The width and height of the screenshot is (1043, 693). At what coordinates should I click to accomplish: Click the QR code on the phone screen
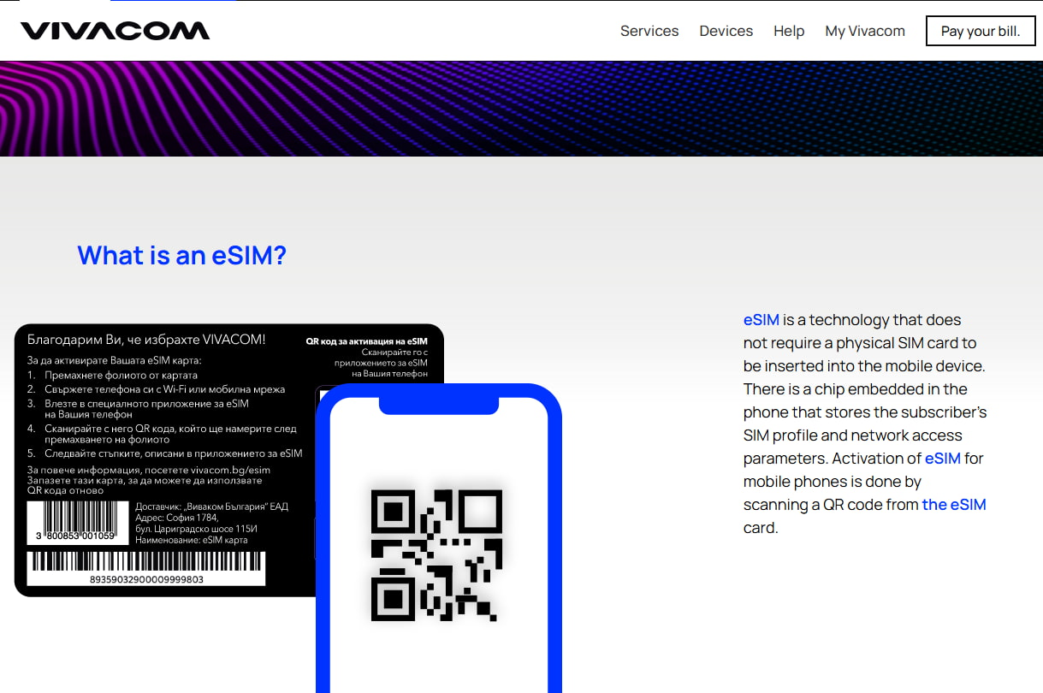[436, 554]
